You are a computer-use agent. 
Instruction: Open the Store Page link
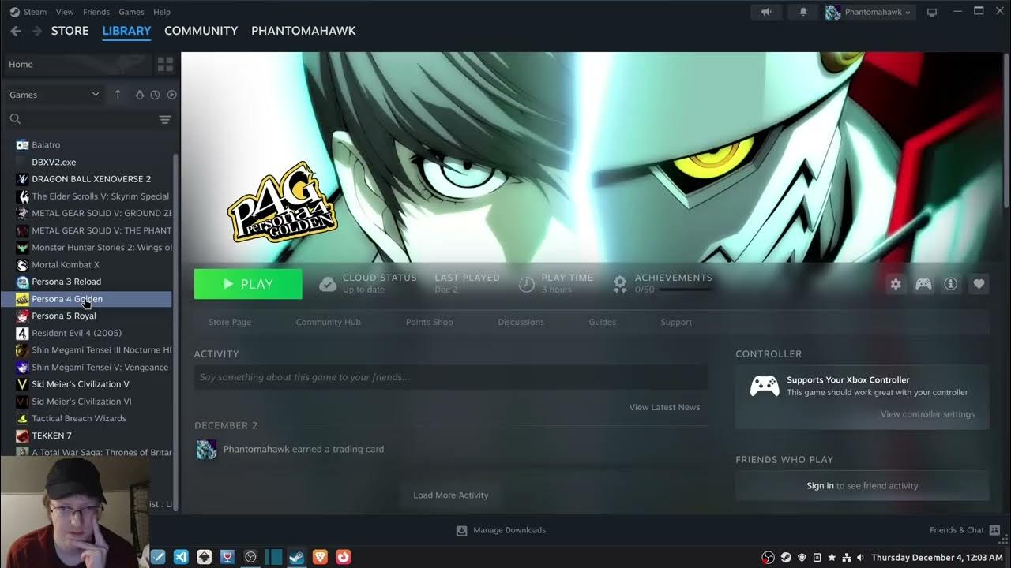(x=230, y=322)
